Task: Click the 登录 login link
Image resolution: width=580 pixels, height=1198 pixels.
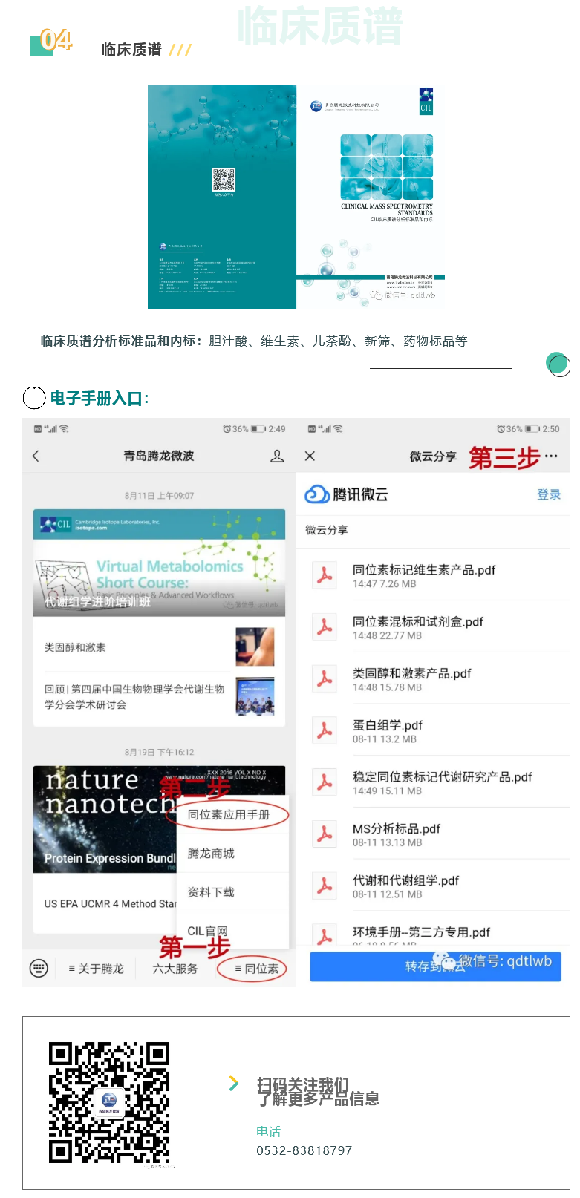Action: (x=548, y=495)
